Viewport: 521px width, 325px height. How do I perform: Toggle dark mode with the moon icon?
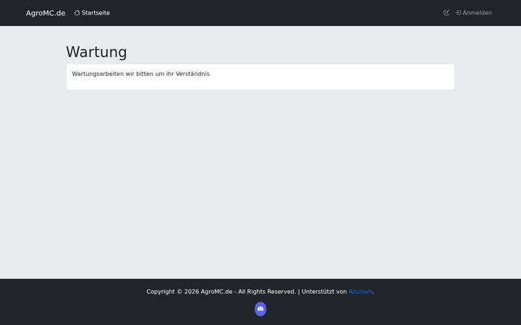pos(446,13)
